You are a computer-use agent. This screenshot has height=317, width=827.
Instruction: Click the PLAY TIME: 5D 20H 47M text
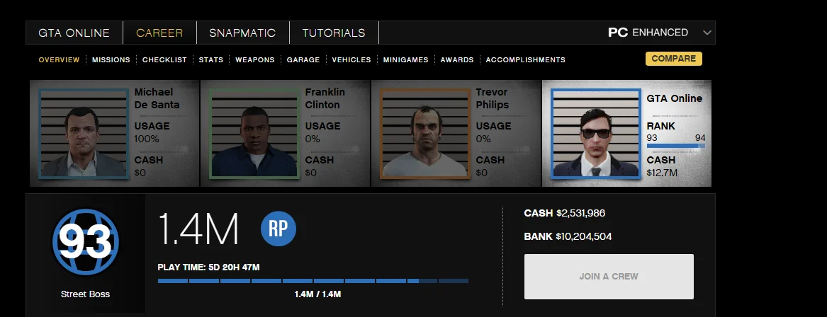[208, 267]
